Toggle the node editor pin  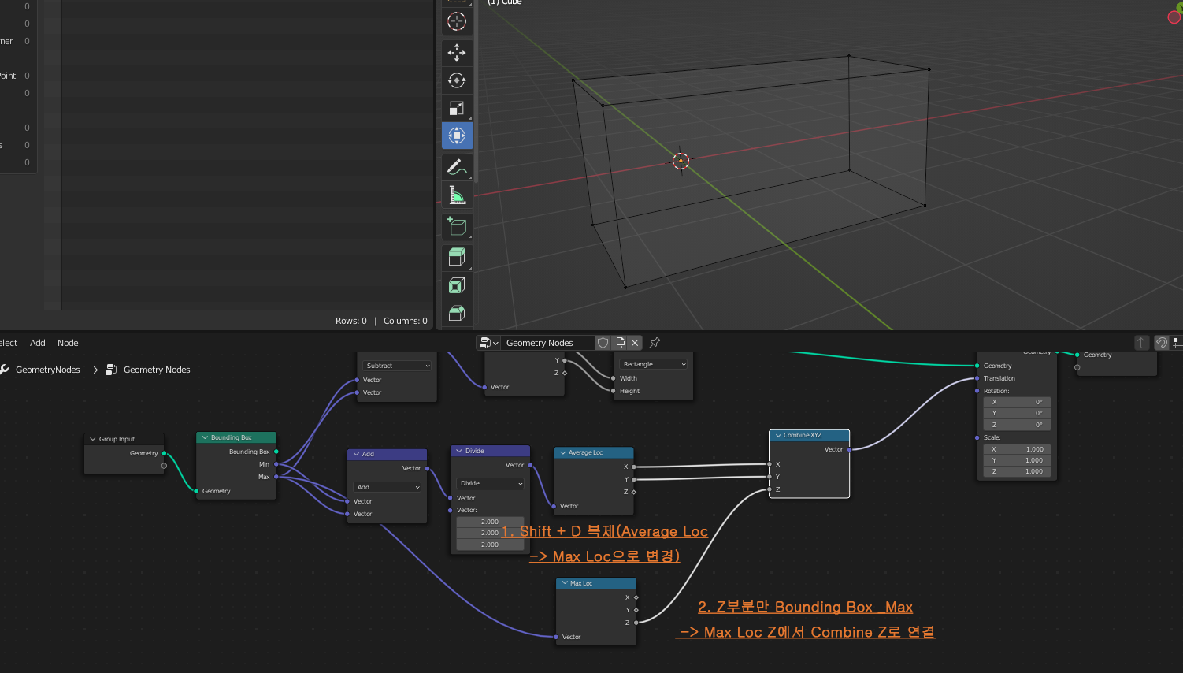tap(655, 343)
